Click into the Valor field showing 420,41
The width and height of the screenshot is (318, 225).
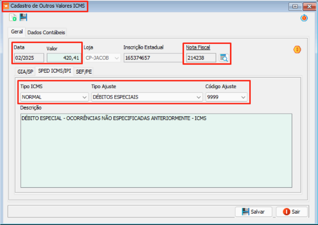(64, 58)
